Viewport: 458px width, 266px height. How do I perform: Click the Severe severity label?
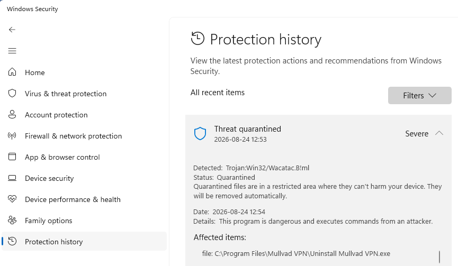click(x=417, y=134)
